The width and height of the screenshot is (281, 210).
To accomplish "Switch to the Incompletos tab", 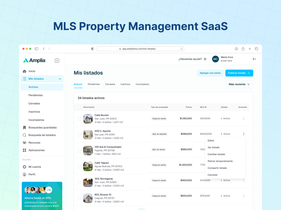I will point(142,84).
